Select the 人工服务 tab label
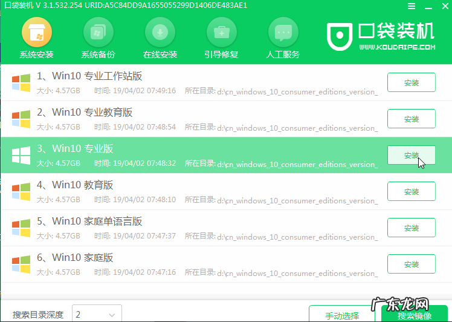The width and height of the screenshot is (452, 322). pyautogui.click(x=283, y=54)
